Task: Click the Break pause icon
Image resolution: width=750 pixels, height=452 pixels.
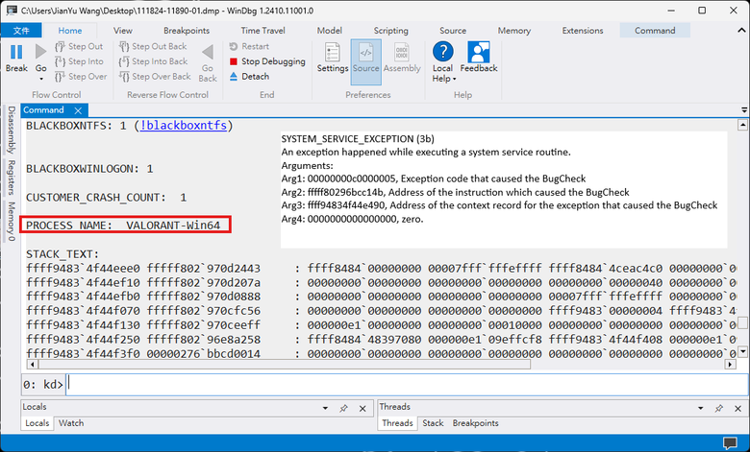Action: point(16,52)
